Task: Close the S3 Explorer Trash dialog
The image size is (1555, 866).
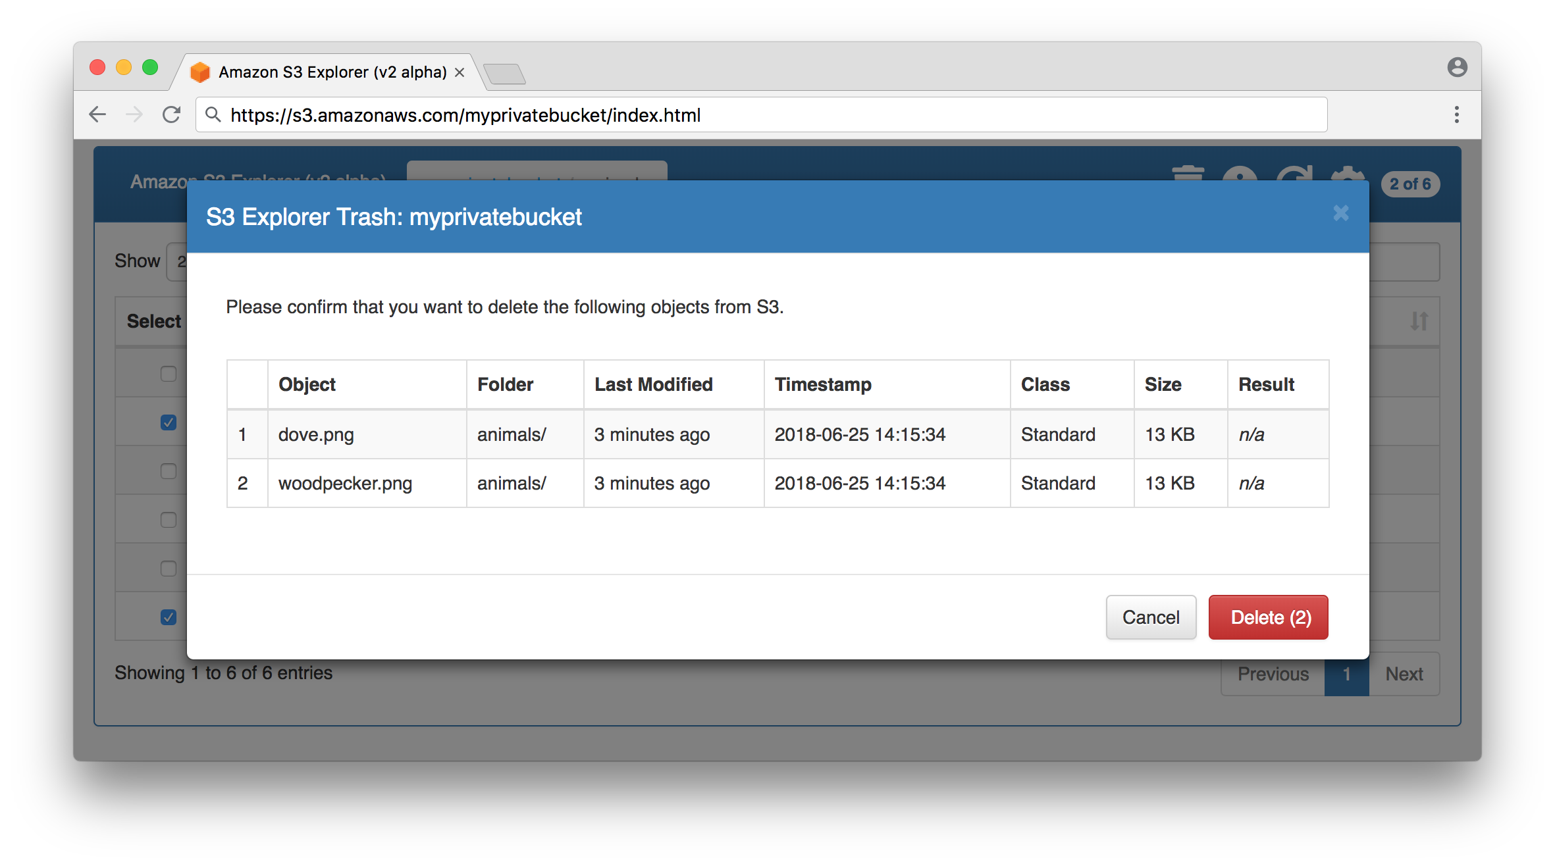Action: [1341, 213]
